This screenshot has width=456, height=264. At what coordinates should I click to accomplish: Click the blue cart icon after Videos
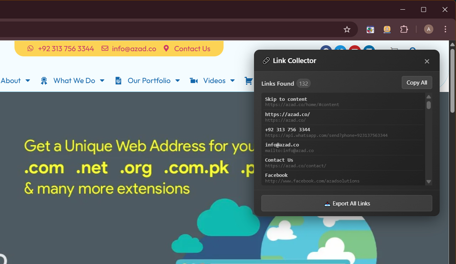point(248,81)
